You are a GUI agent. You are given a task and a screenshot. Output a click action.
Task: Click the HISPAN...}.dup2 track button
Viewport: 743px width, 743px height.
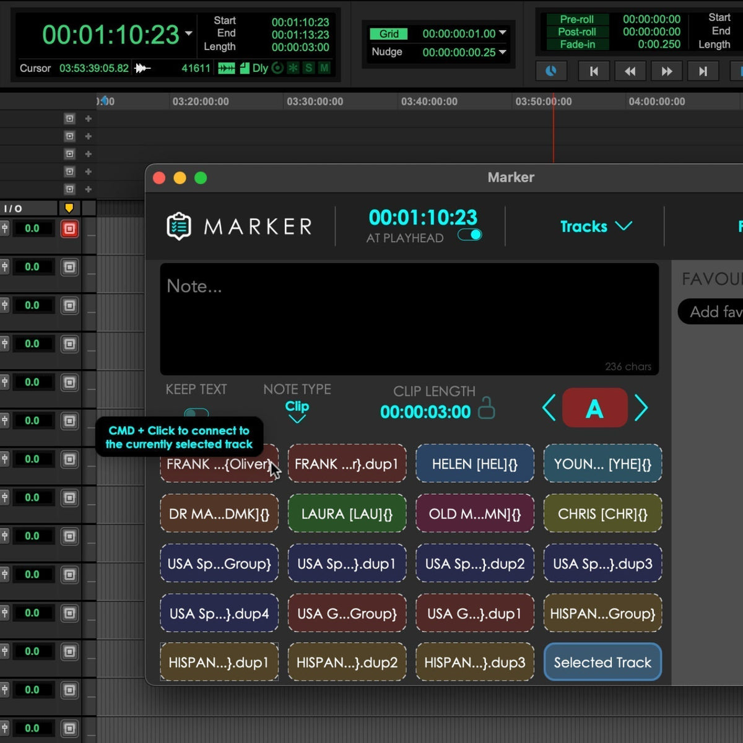click(x=347, y=663)
